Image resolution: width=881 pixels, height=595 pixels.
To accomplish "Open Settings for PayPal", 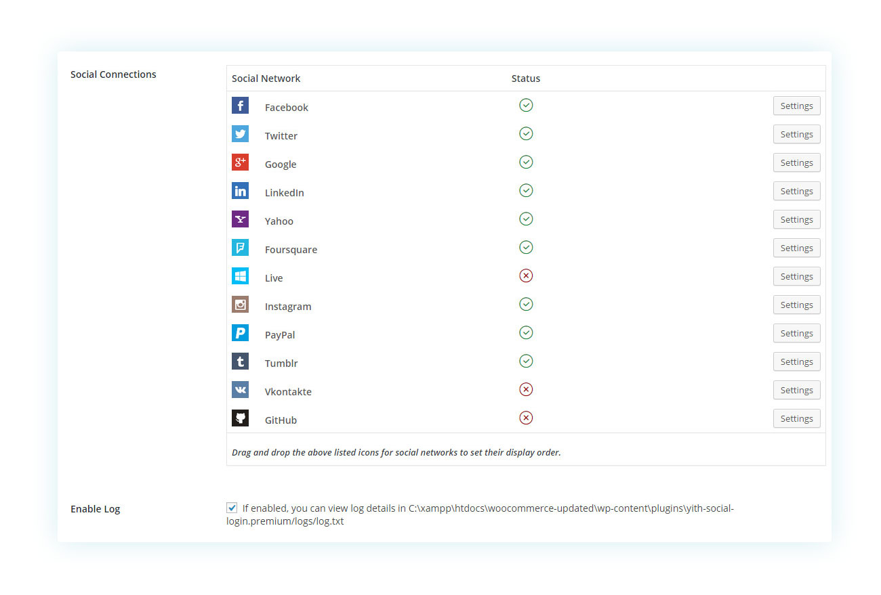I will coord(796,333).
